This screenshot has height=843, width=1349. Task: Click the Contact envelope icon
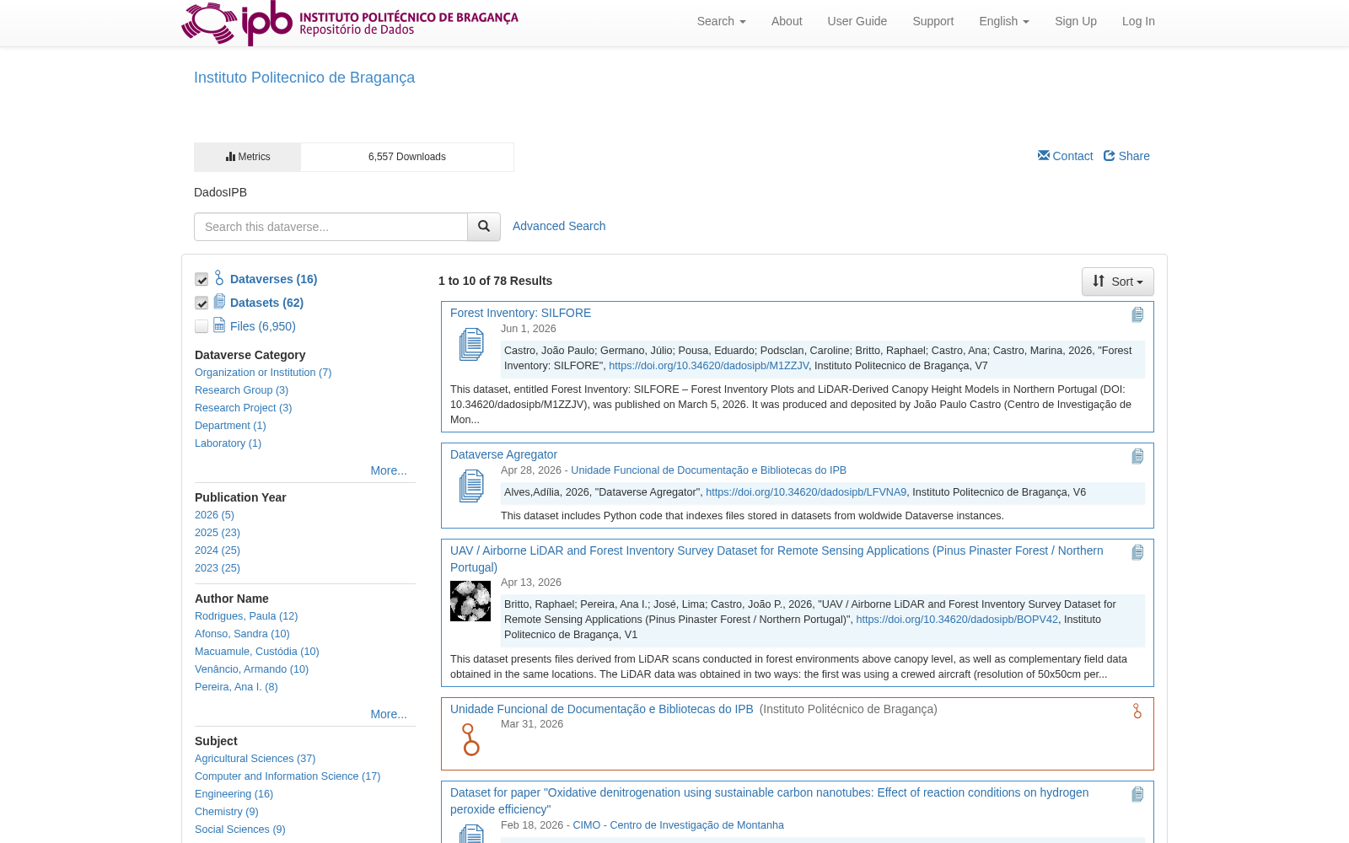[1044, 155]
